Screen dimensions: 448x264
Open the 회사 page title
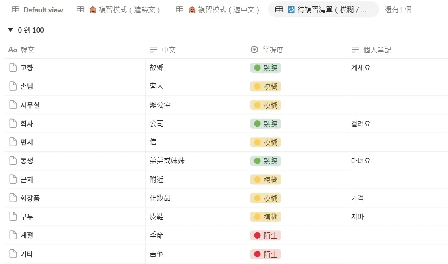point(27,124)
